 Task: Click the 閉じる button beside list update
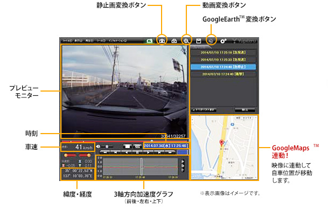(x=245, y=110)
